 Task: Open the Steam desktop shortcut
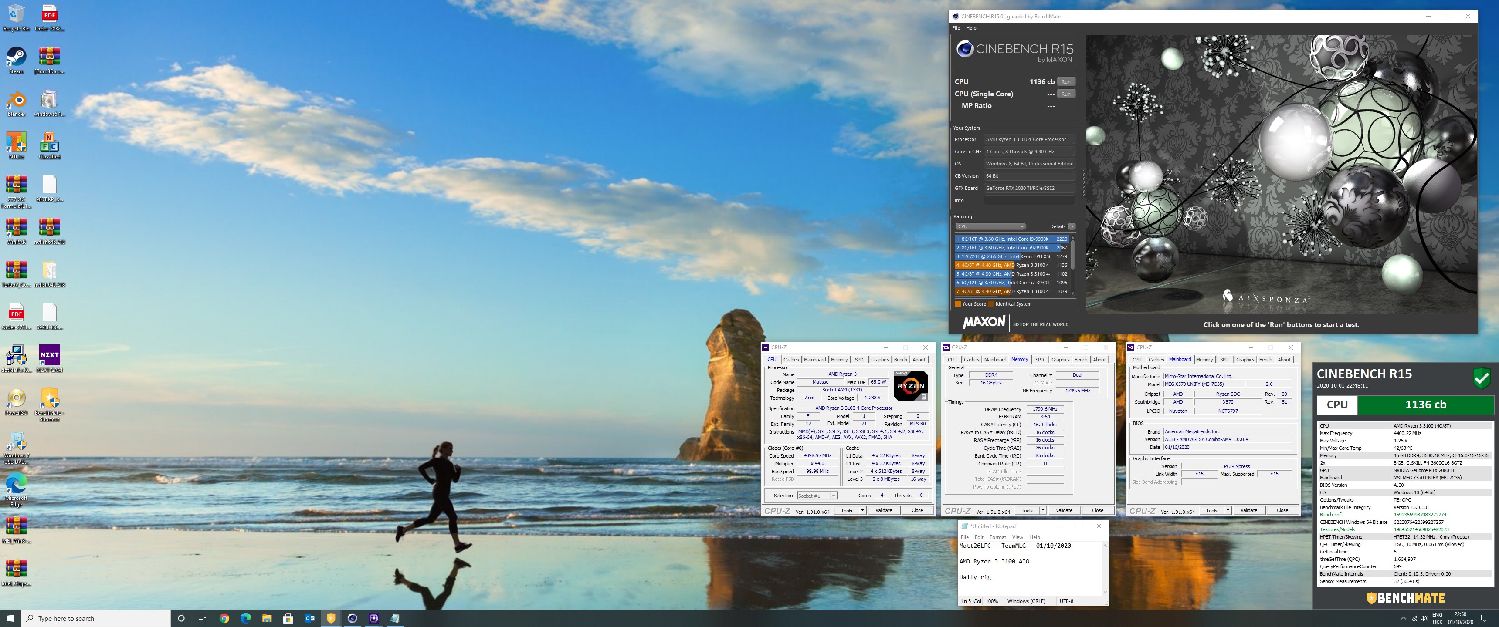coord(16,60)
